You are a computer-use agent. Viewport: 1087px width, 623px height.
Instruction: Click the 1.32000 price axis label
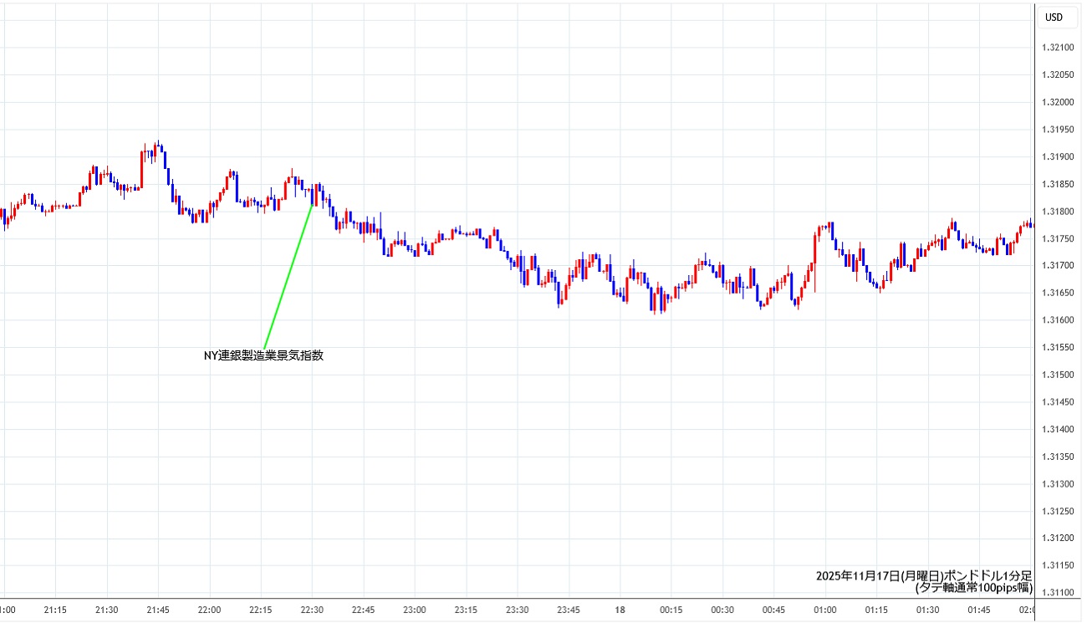click(x=1059, y=102)
